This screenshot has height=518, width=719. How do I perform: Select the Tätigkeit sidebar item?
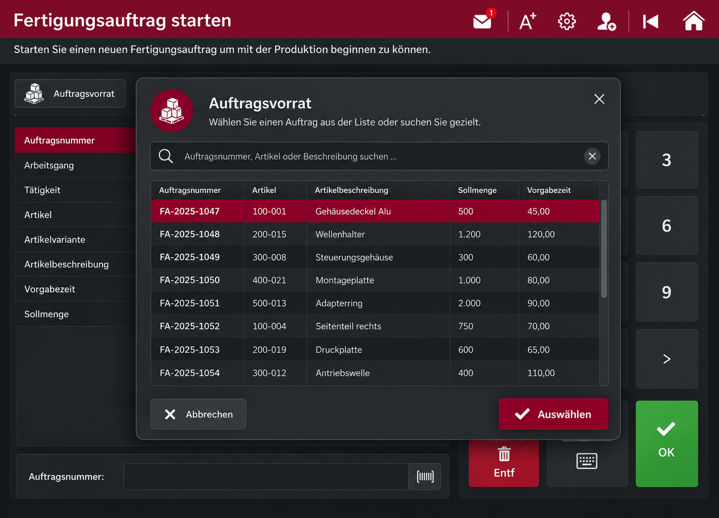pos(75,190)
